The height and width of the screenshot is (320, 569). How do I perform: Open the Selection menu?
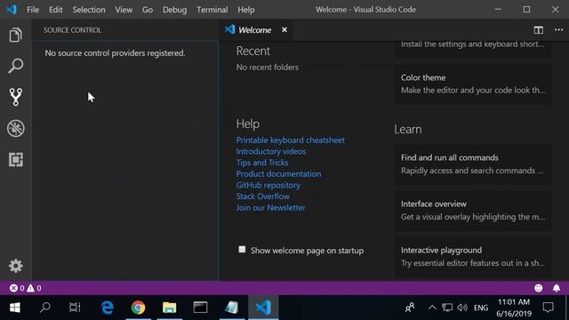click(89, 10)
